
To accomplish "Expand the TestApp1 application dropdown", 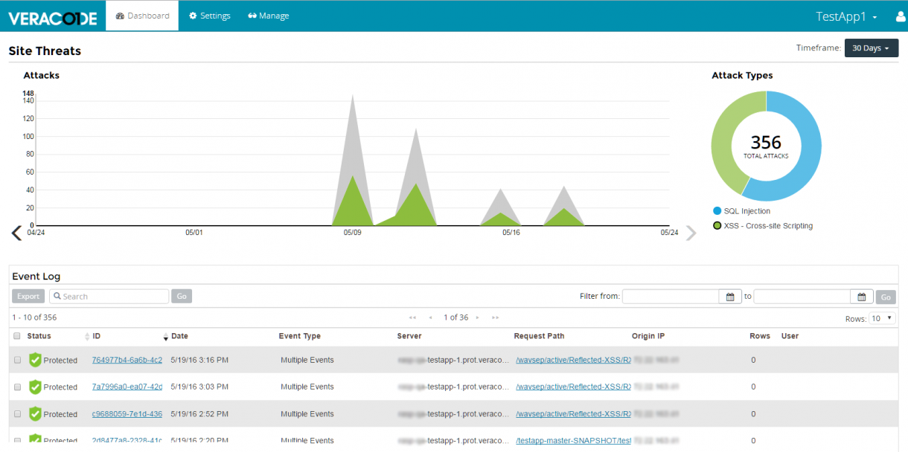I will (846, 16).
